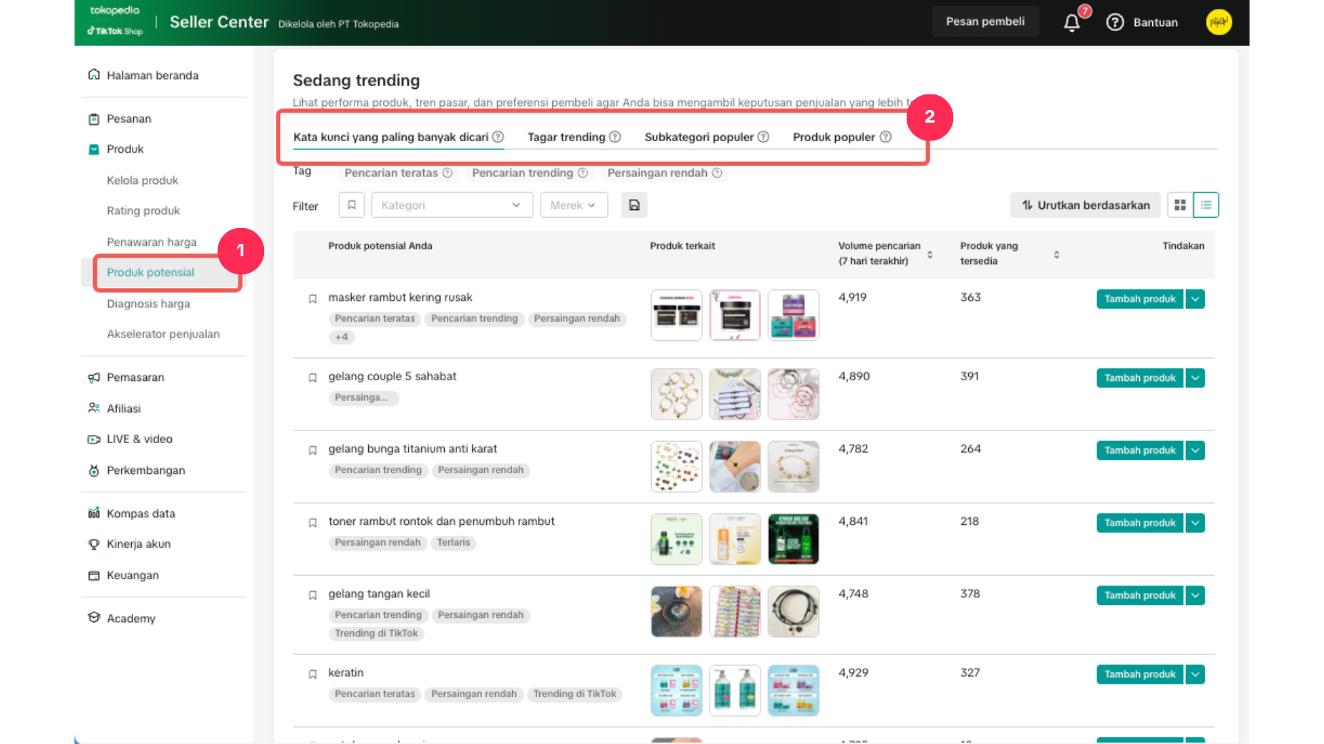
Task: Expand arrow next to keratin Tambah produk
Action: (x=1195, y=674)
